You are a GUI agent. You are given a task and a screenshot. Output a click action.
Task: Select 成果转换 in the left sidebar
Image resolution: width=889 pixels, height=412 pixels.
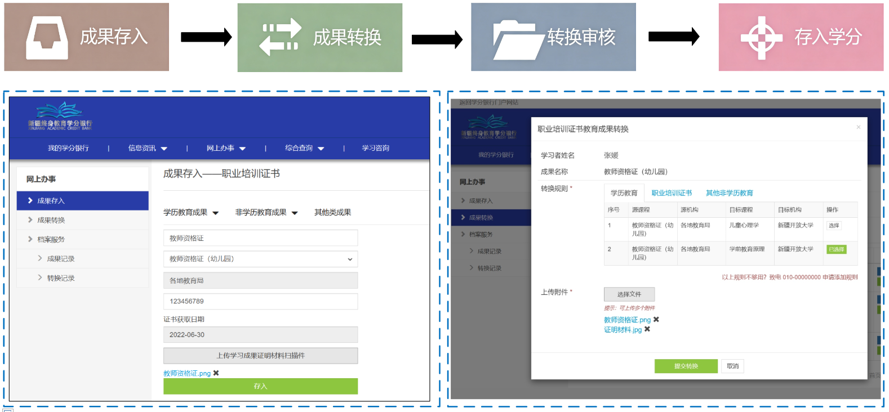(51, 220)
